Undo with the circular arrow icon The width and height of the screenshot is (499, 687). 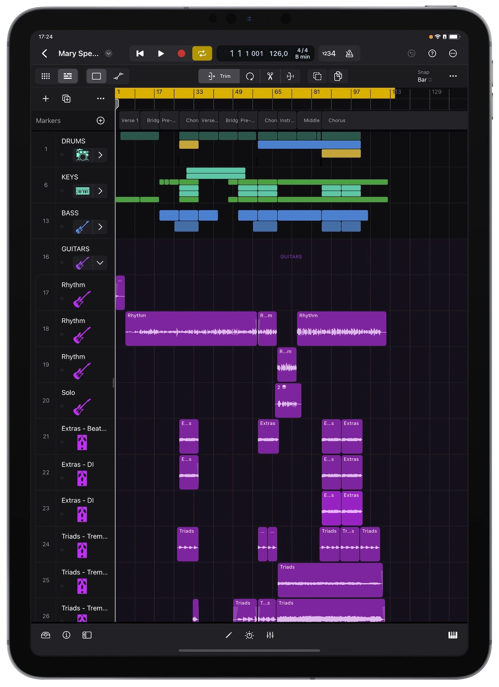[x=412, y=54]
